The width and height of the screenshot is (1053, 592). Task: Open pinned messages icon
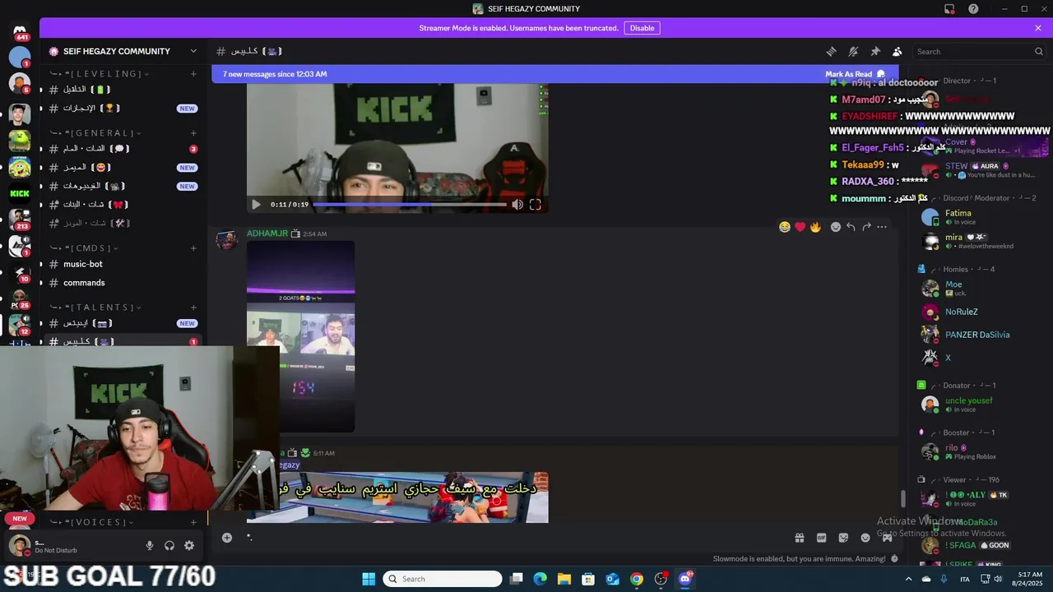coord(875,51)
